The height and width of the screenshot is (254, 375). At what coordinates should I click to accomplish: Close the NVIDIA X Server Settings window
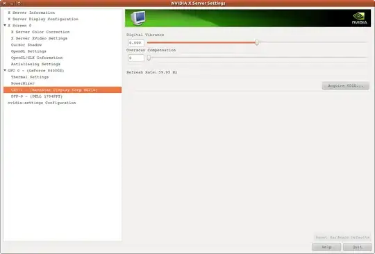click(x=4, y=3)
